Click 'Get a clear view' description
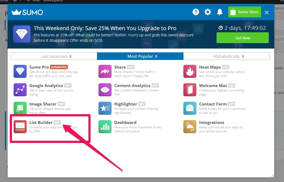 click(51, 92)
